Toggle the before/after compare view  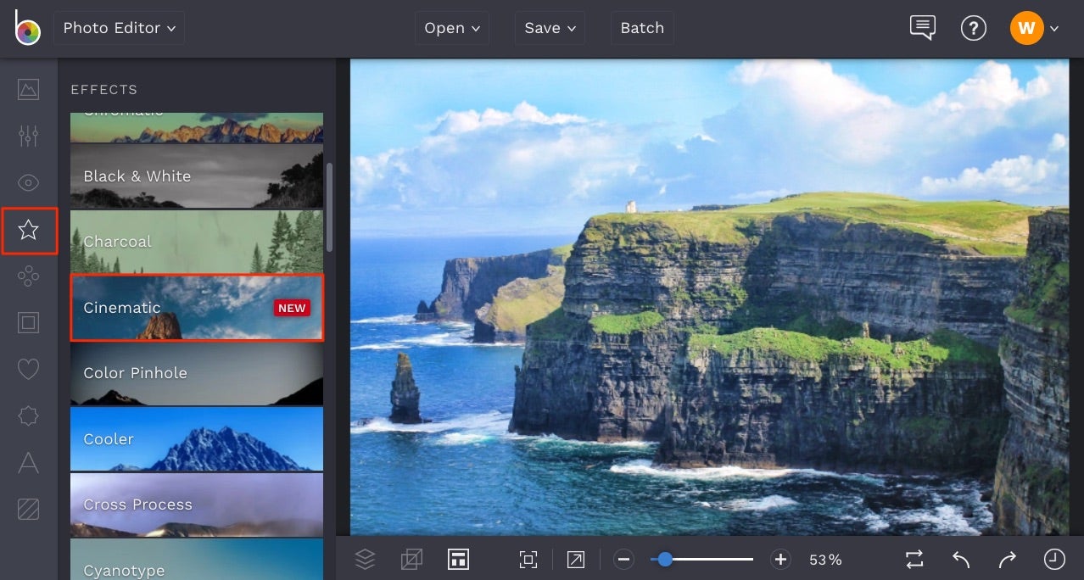coord(914,559)
